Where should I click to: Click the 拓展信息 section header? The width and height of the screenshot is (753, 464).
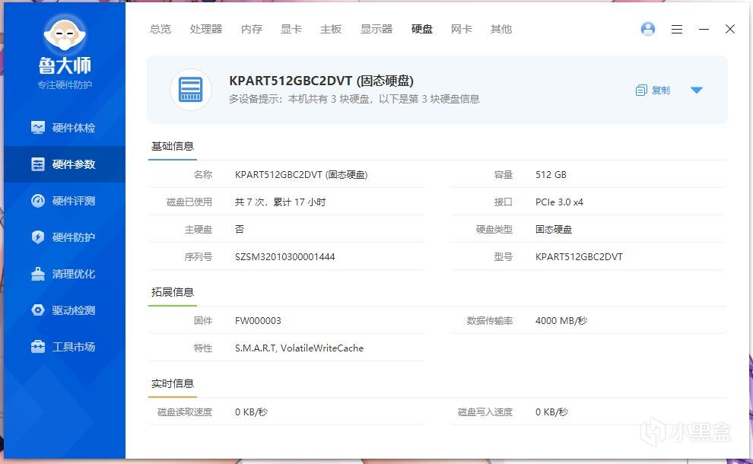click(173, 293)
